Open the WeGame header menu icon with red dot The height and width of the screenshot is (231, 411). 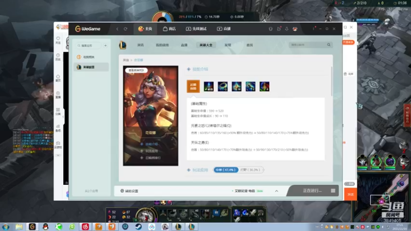[314, 28]
